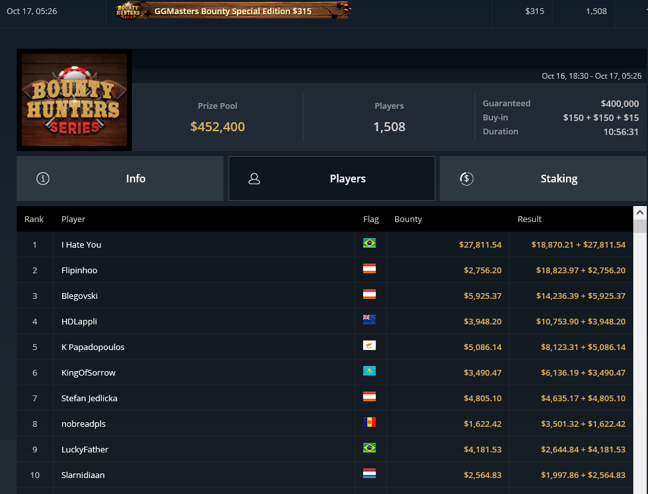Click Brazil flag for I Hate You

(x=369, y=243)
